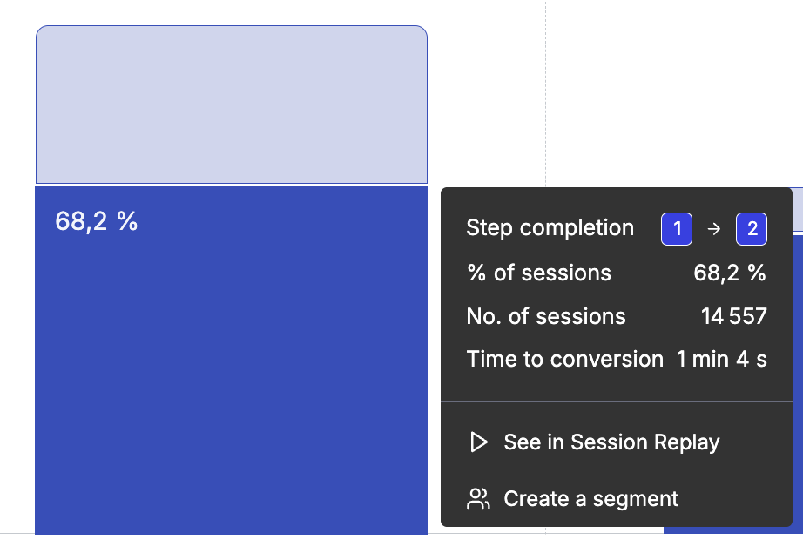
Task: Click the second step's light bar sliver
Action: click(x=798, y=210)
